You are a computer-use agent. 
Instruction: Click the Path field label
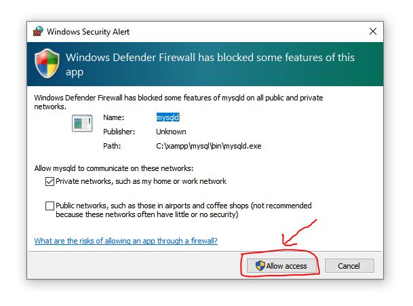[x=111, y=146]
